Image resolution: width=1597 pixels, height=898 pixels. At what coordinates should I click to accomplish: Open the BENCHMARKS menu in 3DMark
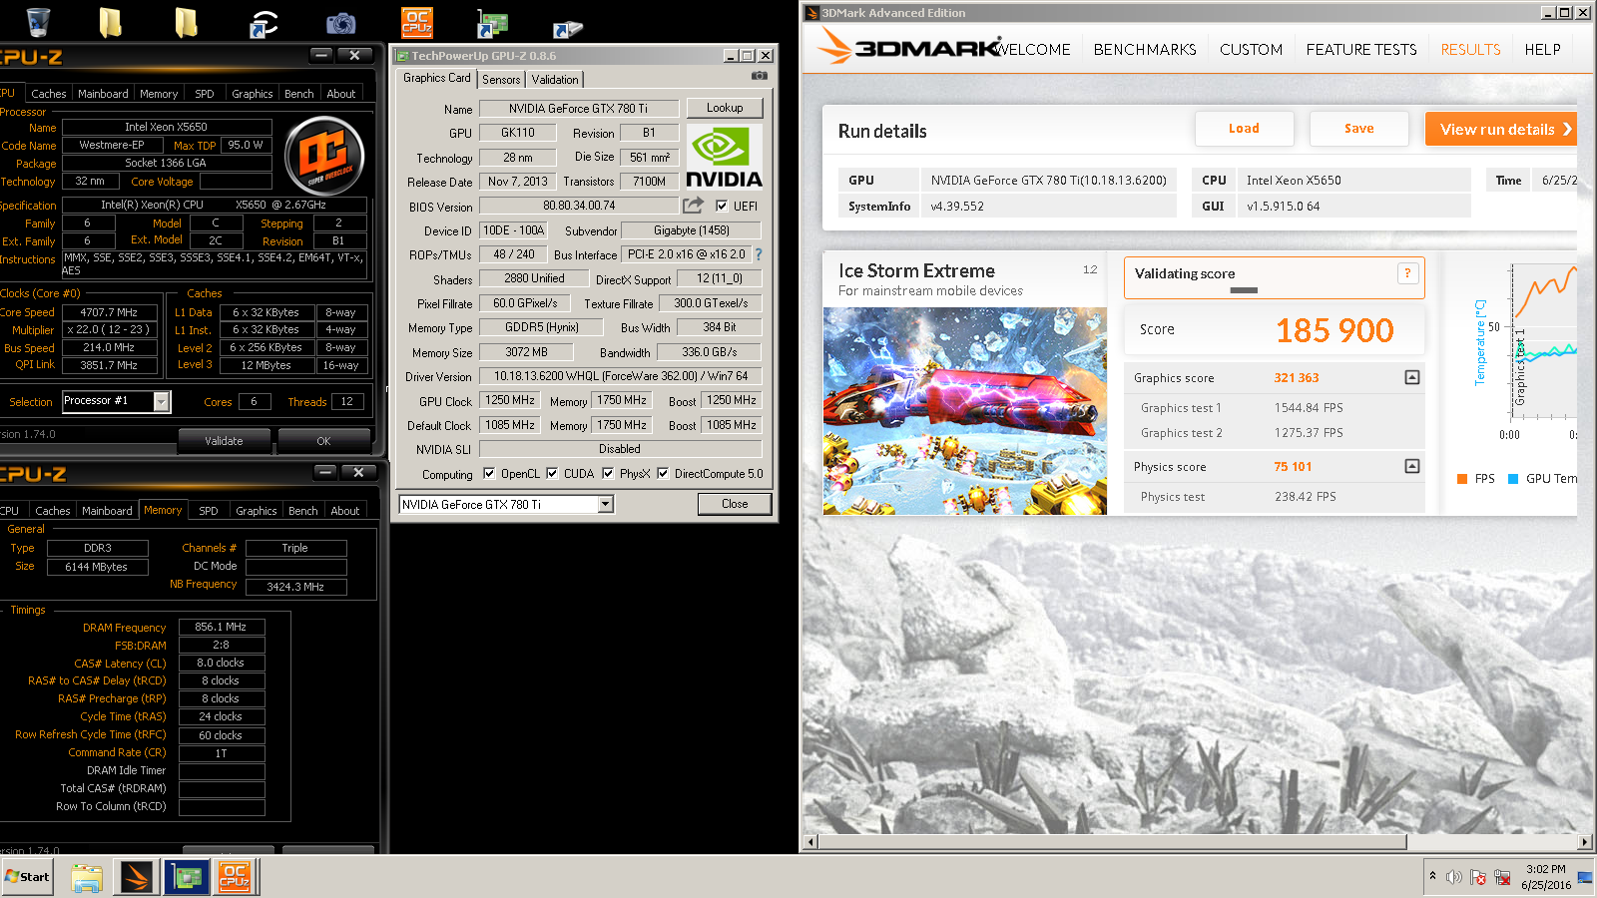1145,50
